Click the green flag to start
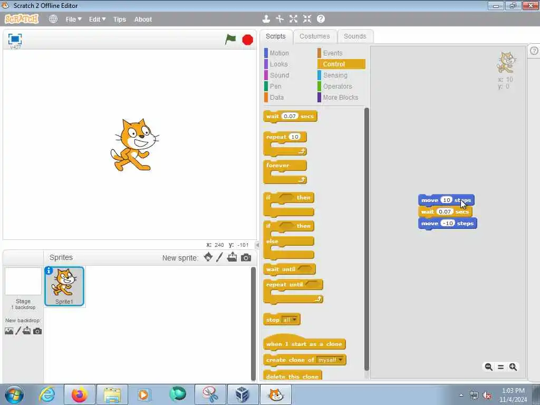 230,39
